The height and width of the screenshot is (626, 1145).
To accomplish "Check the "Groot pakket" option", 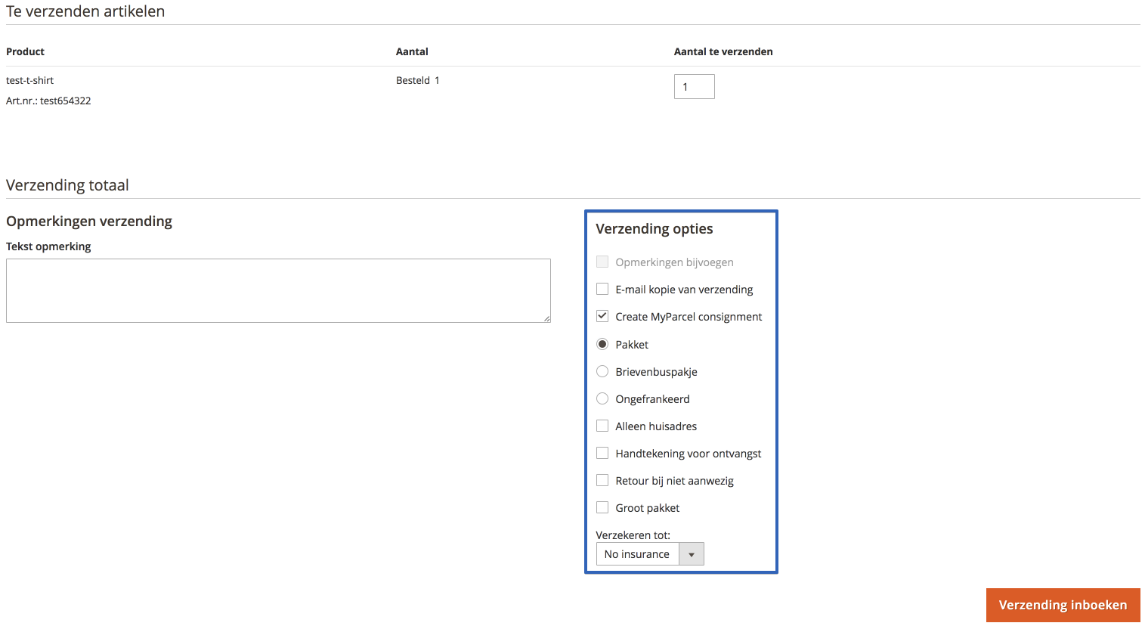I will click(602, 507).
